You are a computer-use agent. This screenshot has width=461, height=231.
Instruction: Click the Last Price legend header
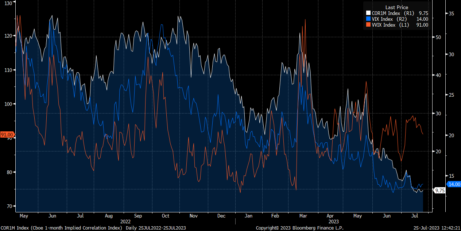click(396, 7)
